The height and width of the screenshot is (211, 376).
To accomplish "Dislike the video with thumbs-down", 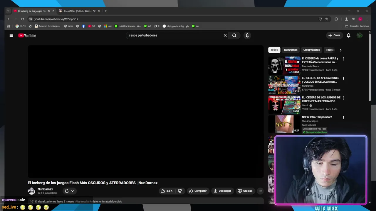I will 180,191.
